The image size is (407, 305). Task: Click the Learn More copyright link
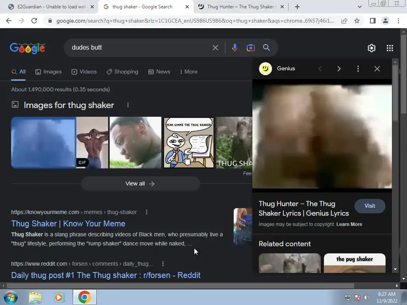pyautogui.click(x=349, y=224)
